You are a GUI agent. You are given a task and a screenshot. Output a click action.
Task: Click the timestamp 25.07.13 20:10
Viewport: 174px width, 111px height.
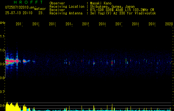[x=19, y=13]
